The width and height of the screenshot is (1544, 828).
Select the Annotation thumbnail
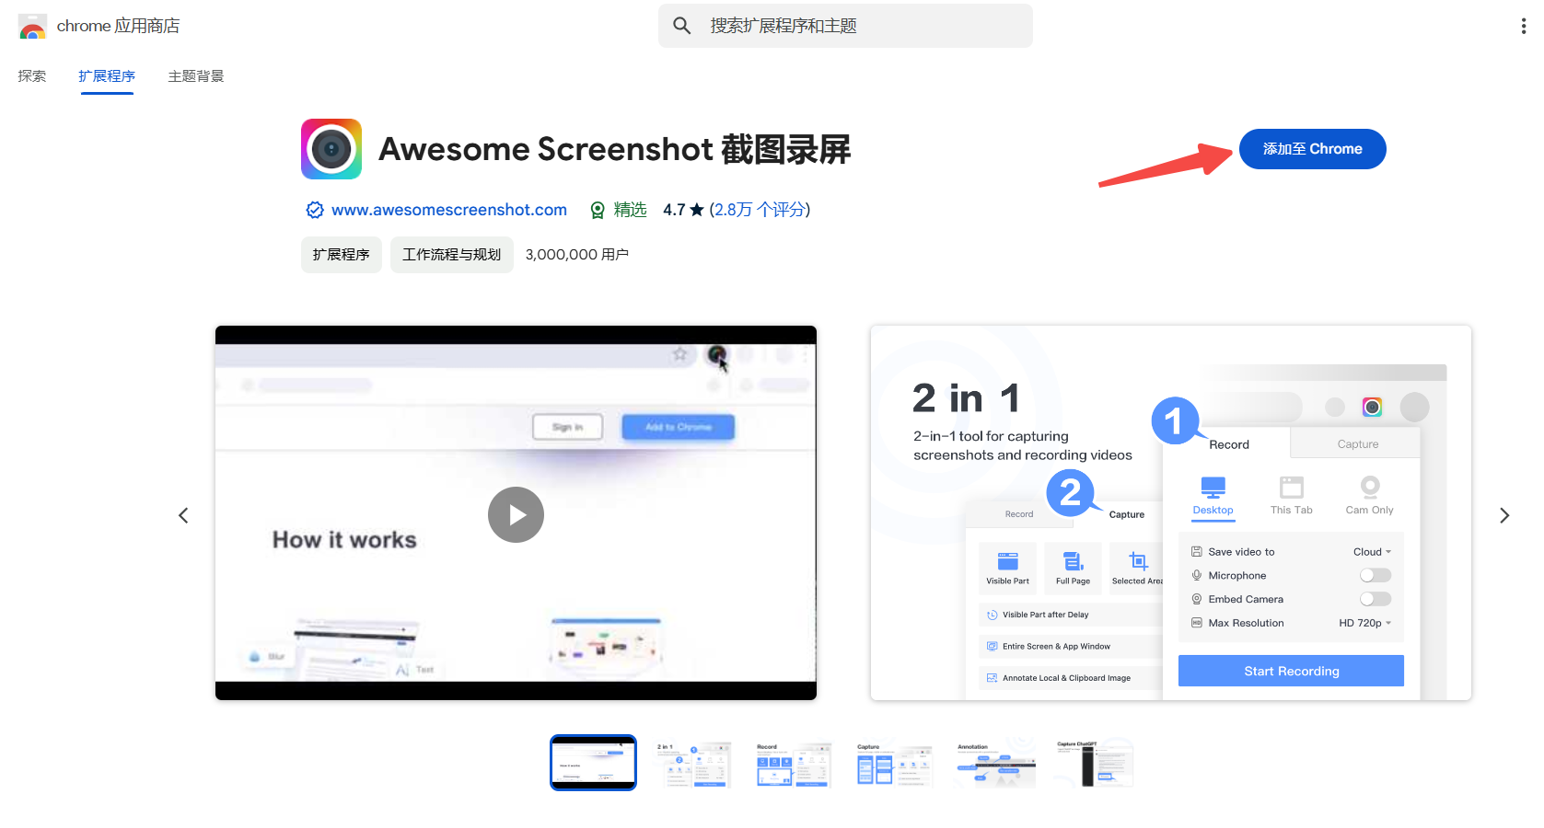(994, 765)
